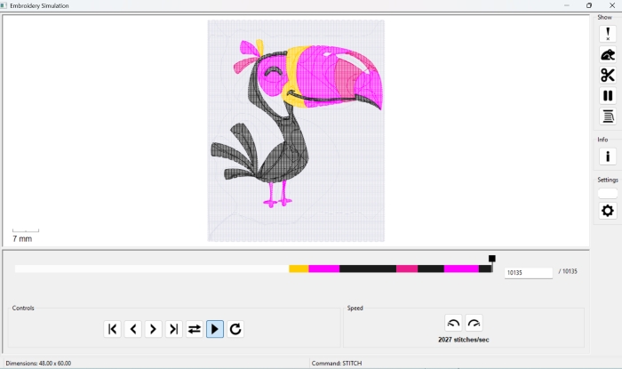Switch animation direction with the arrows icon
The width and height of the screenshot is (622, 369).
195,329
